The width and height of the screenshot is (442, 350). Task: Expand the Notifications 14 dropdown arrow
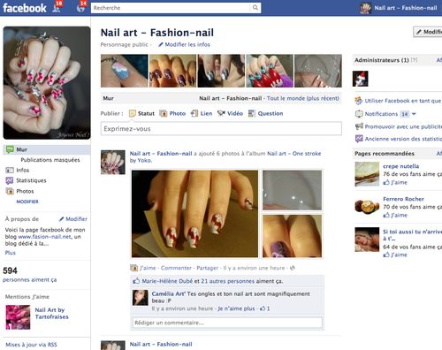414,114
